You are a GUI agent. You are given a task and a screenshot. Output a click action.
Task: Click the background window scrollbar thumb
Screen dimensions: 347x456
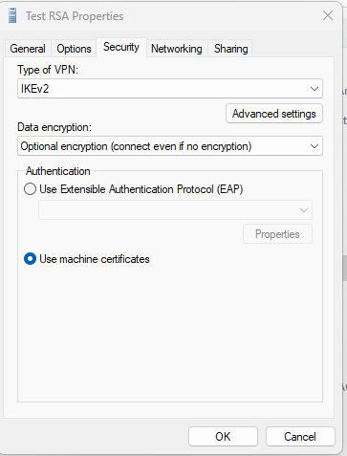pyautogui.click(x=345, y=268)
